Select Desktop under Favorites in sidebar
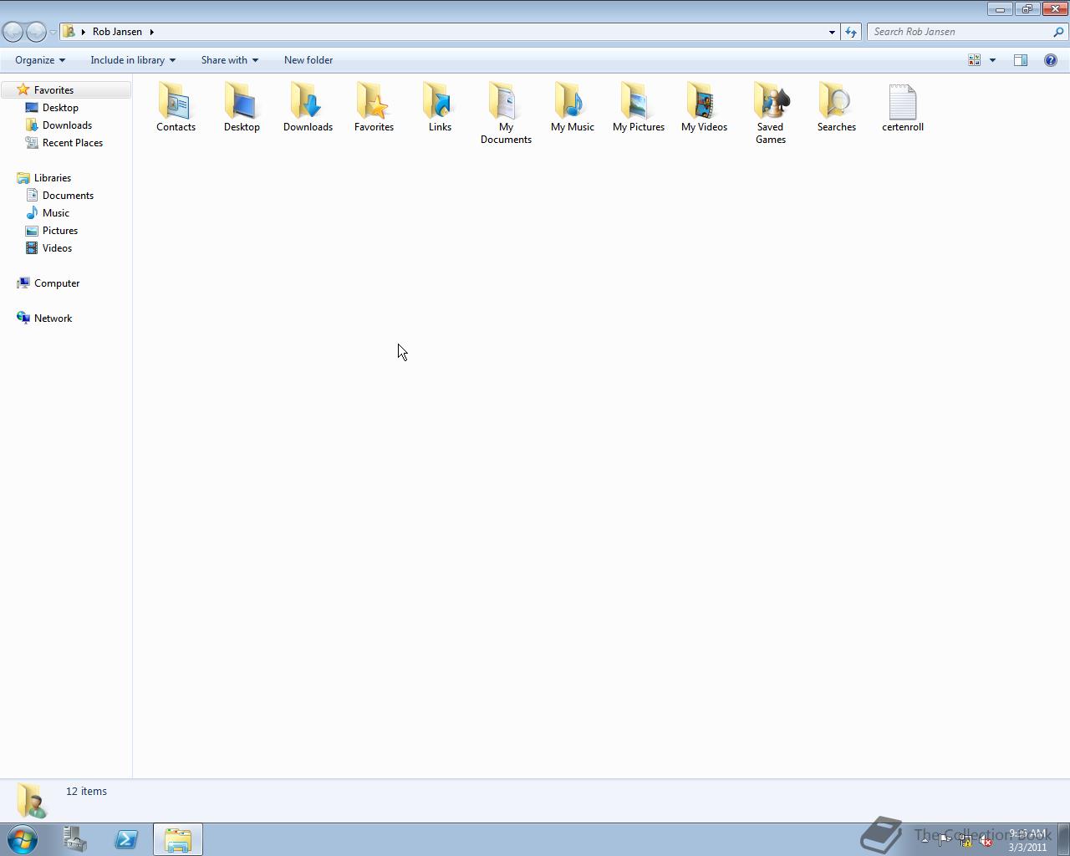Image resolution: width=1070 pixels, height=856 pixels. [60, 108]
